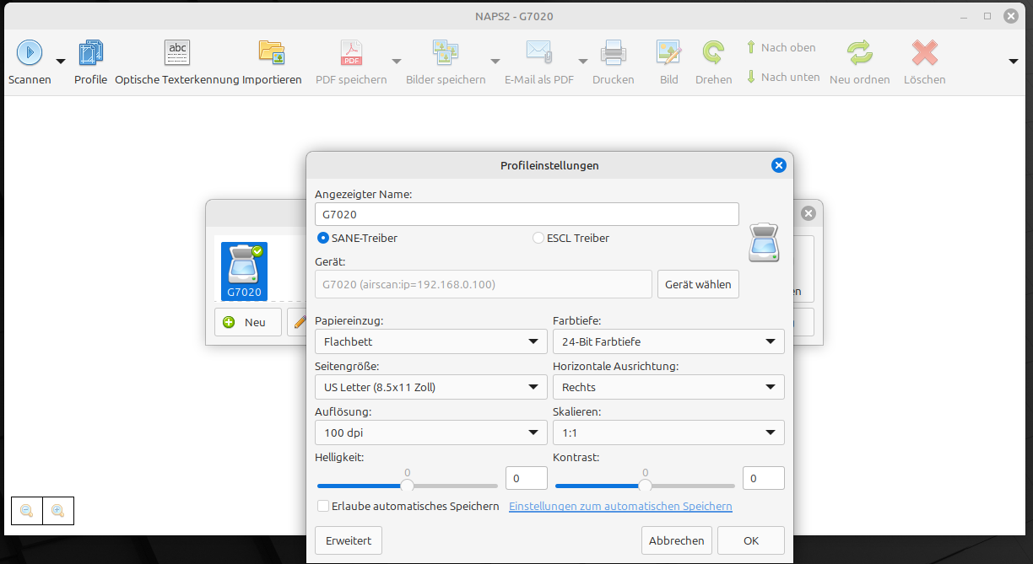This screenshot has height=564, width=1033.
Task: Click the pencil edit icon in Profile window
Action: pyautogui.click(x=299, y=322)
